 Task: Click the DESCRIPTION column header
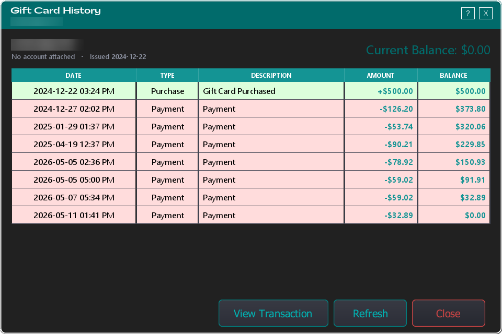pos(271,76)
